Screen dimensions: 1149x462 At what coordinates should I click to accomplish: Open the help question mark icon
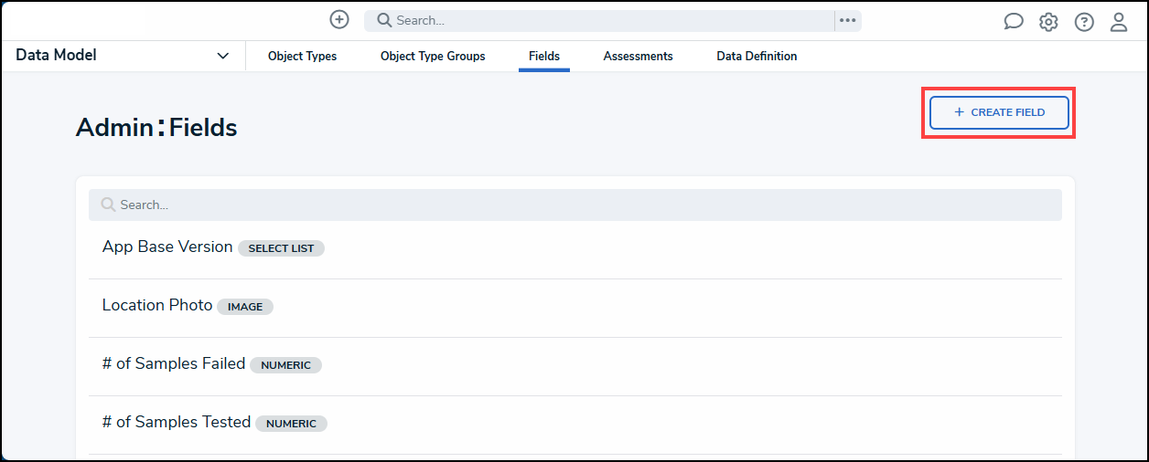coord(1084,22)
